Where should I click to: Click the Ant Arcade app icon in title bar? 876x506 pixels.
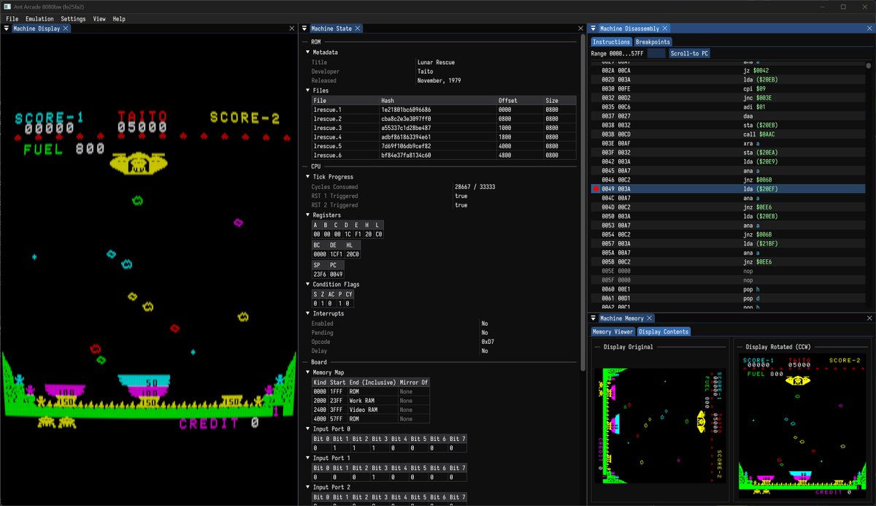pyautogui.click(x=7, y=7)
